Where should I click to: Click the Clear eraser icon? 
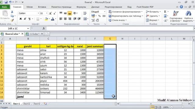tap(165, 20)
